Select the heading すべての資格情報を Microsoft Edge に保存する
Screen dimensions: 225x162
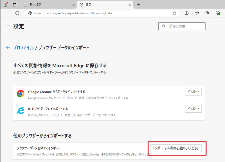point(60,66)
